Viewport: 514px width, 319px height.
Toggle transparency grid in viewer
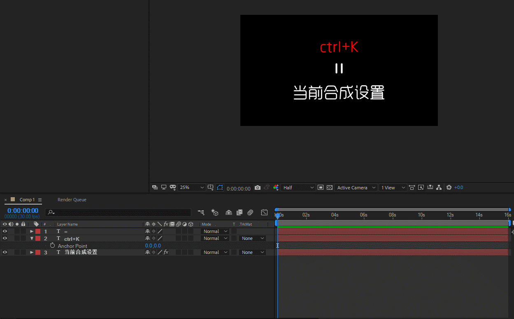(330, 187)
